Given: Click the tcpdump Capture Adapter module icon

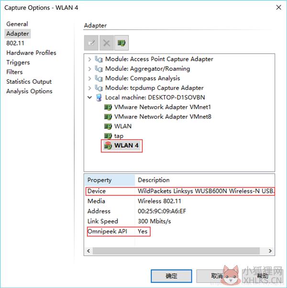Looking at the screenshot, I should (x=99, y=88).
